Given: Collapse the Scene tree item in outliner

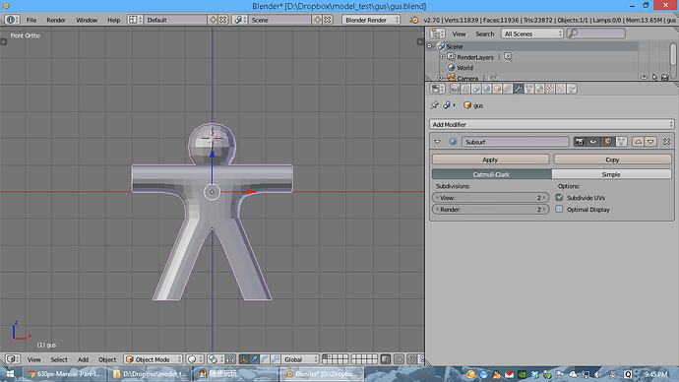Looking at the screenshot, I should tap(430, 46).
